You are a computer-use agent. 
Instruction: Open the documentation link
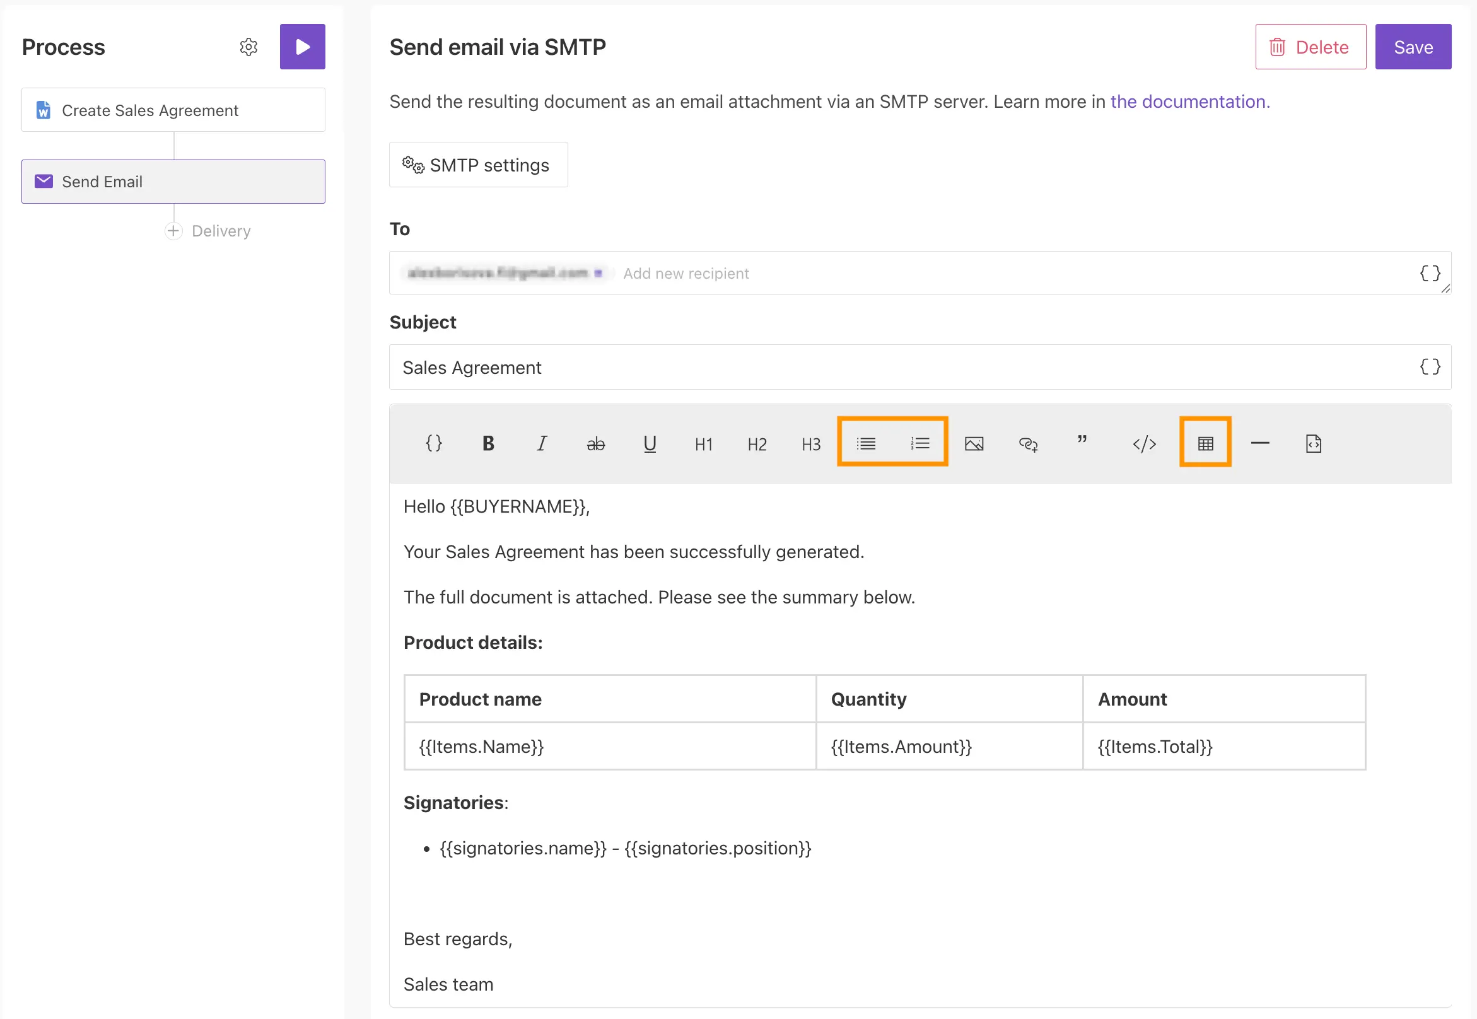1189,102
